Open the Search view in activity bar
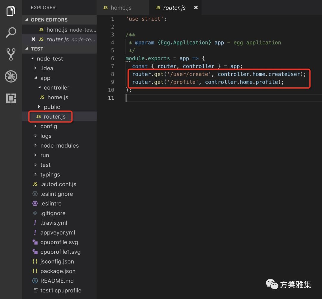322x299 pixels. (x=11, y=32)
